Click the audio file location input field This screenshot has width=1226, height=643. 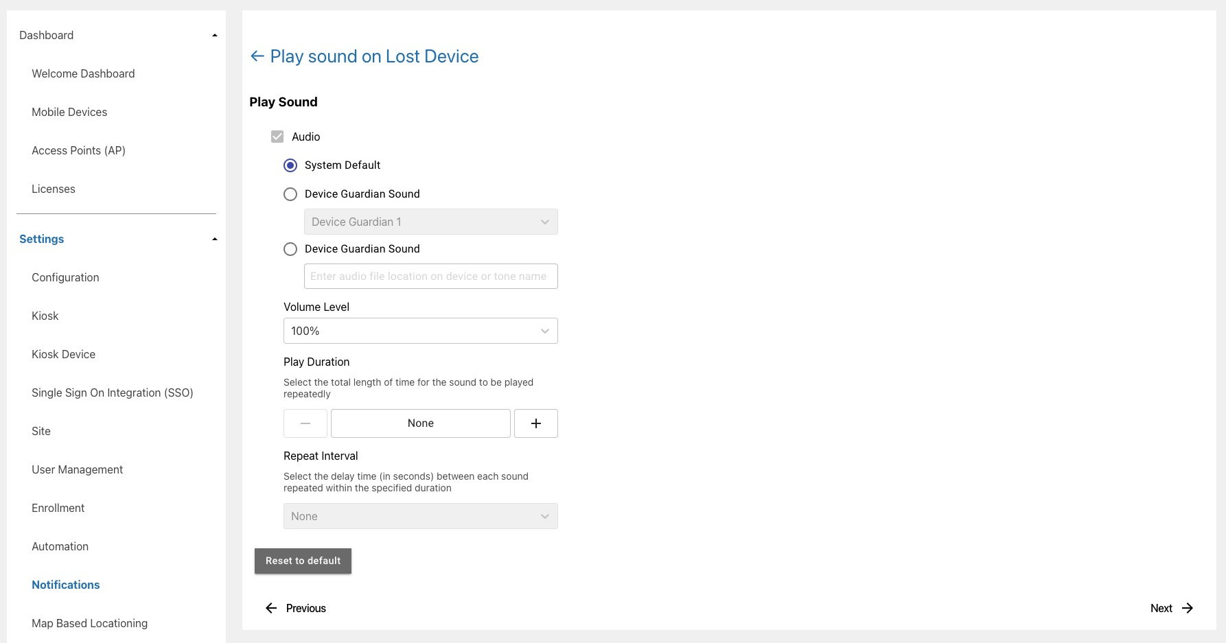click(x=430, y=276)
